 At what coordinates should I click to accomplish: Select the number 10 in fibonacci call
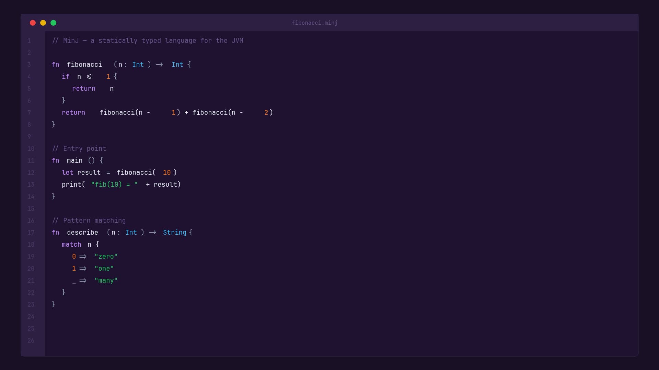[x=167, y=172]
